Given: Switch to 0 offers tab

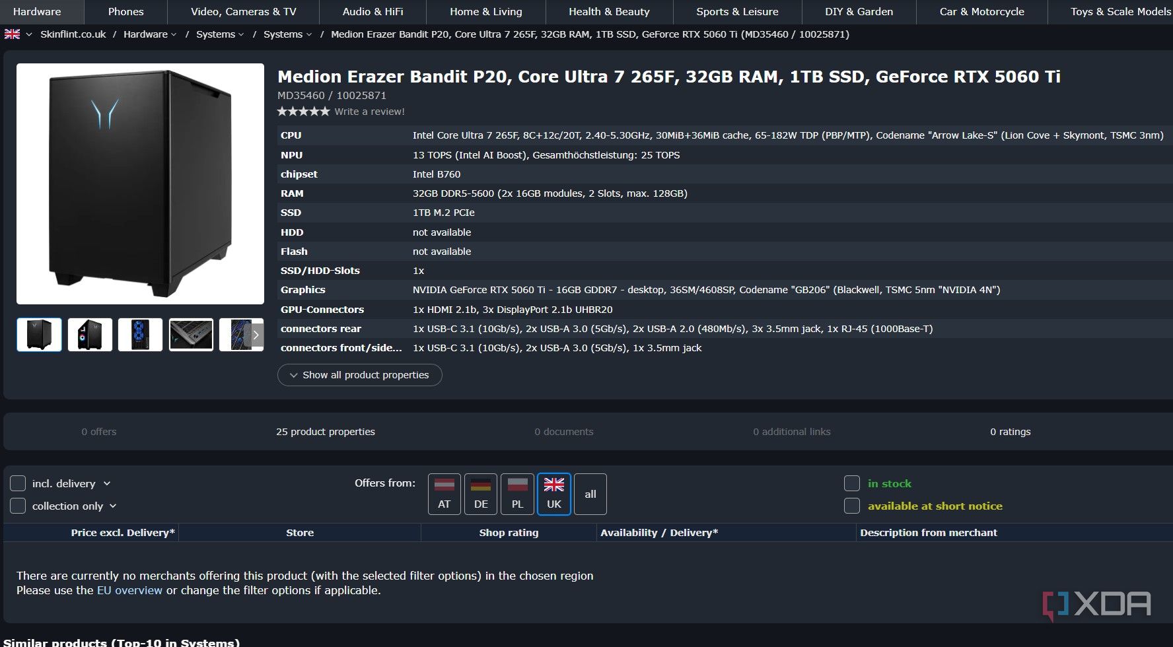Looking at the screenshot, I should [99, 432].
